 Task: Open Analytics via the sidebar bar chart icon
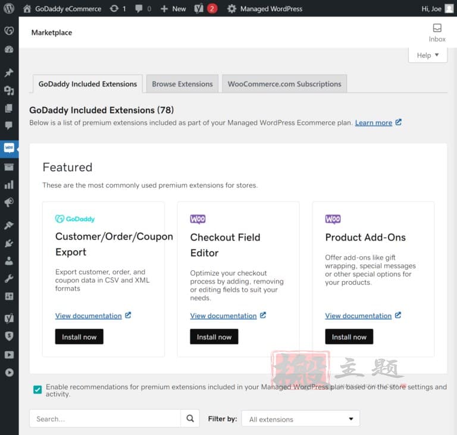(9, 185)
